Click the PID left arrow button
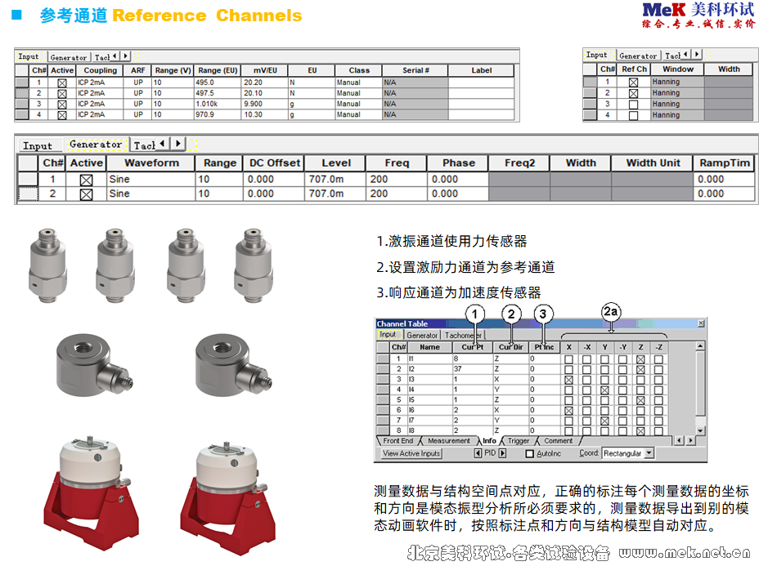The image size is (759, 566). 478,452
